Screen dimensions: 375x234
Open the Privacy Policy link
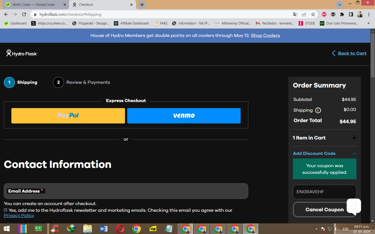pyautogui.click(x=19, y=216)
